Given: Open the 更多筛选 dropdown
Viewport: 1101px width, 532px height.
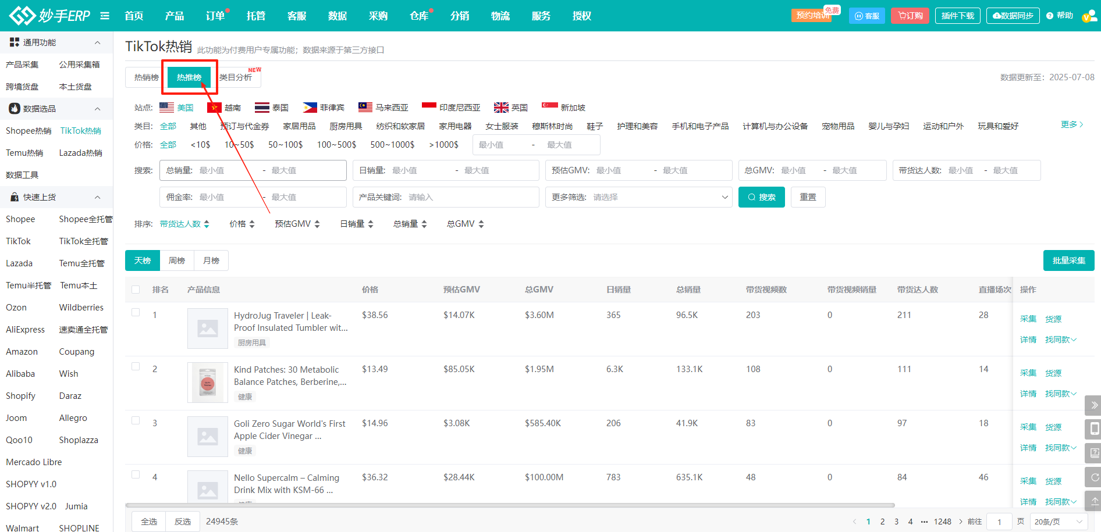Looking at the screenshot, I should pyautogui.click(x=639, y=197).
